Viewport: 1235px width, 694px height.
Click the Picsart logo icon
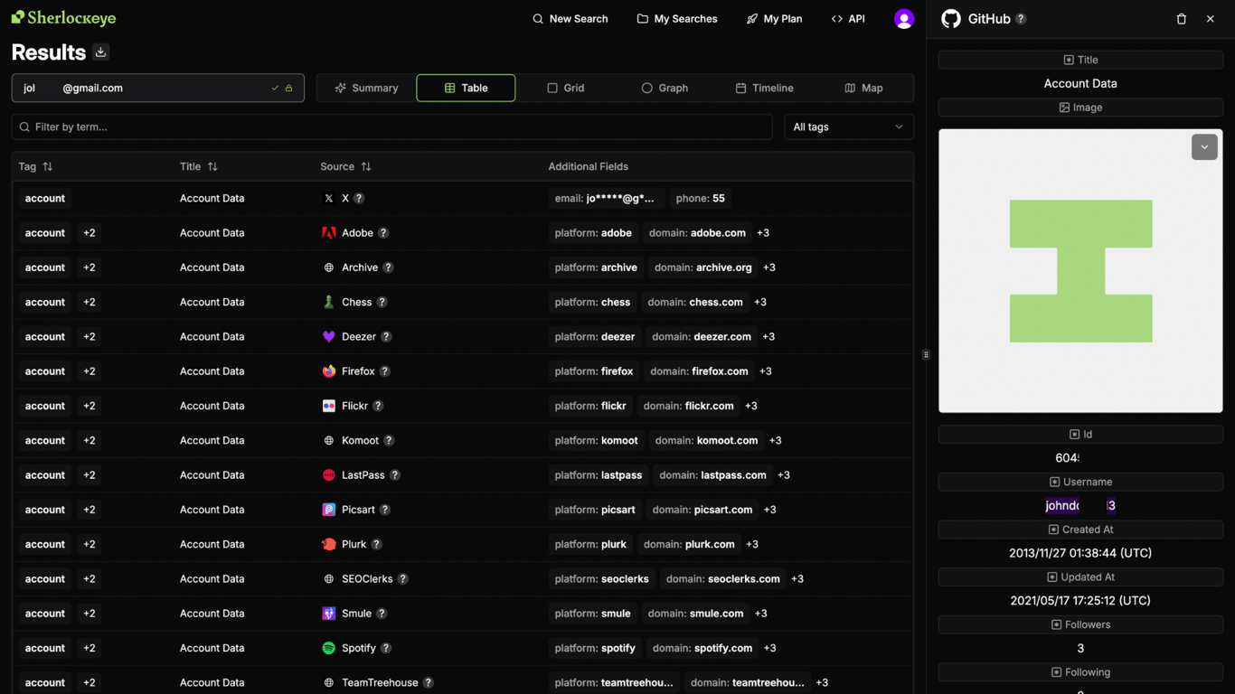click(x=329, y=510)
